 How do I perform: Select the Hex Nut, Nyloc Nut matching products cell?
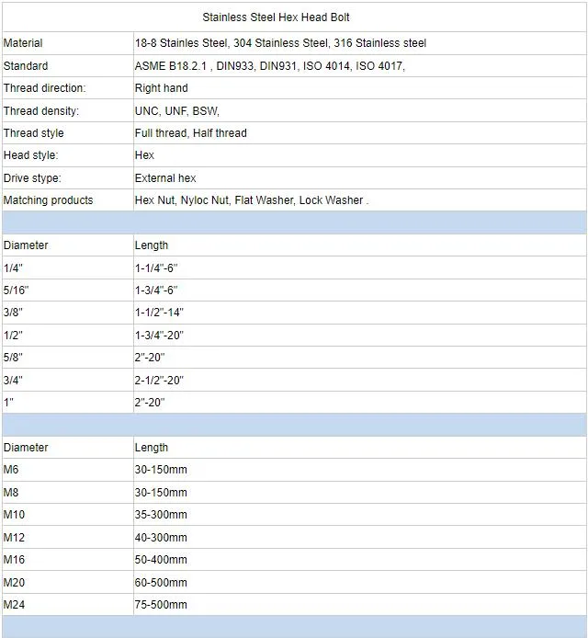pyautogui.click(x=251, y=200)
